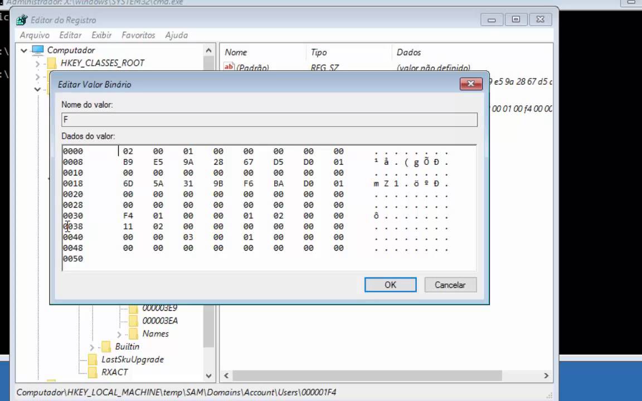Select HKEY_CLASSES_ROOT folder icon
642x401 pixels.
click(x=52, y=63)
